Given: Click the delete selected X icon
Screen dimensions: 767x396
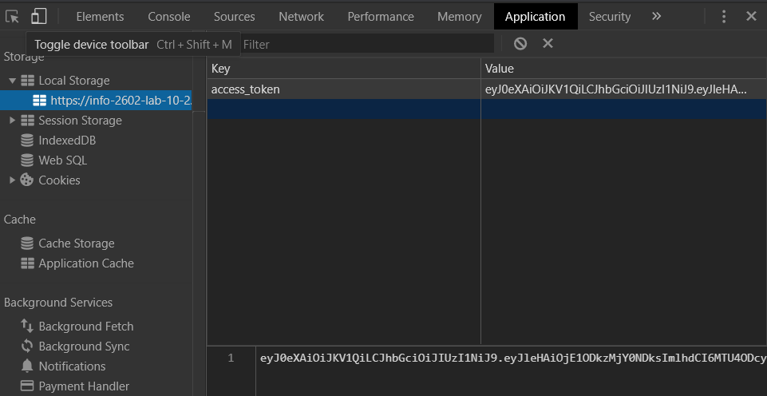Looking at the screenshot, I should click(548, 44).
